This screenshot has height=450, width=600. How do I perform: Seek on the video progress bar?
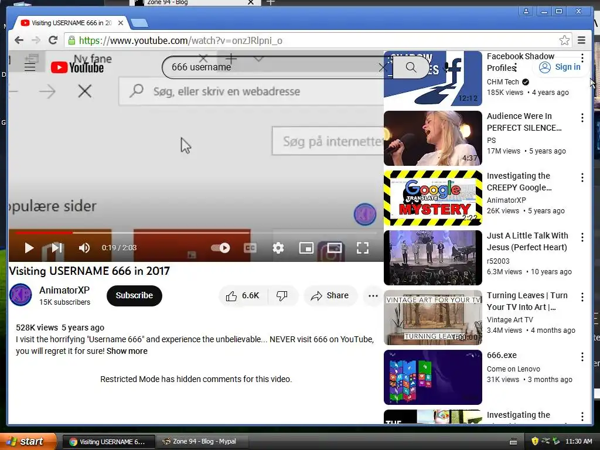(x=196, y=232)
